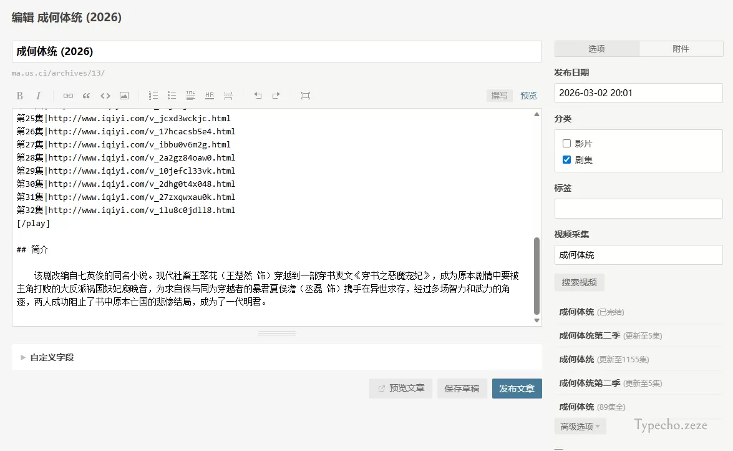Uncheck the 剧集 category checkbox
The width and height of the screenshot is (733, 451).
pyautogui.click(x=566, y=159)
